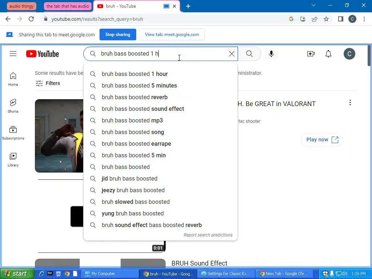This screenshot has width=372, height=279.
Task: Click the YouTube logo
Action: [x=43, y=54]
